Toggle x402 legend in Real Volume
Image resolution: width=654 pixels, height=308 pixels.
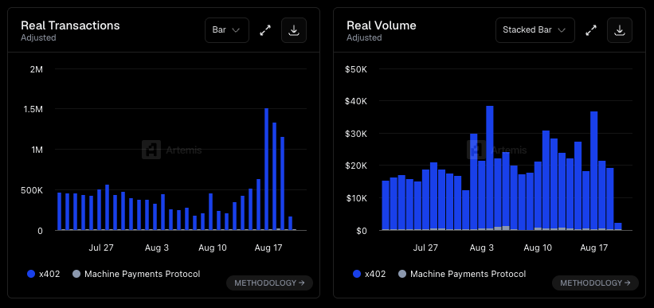tap(369, 274)
